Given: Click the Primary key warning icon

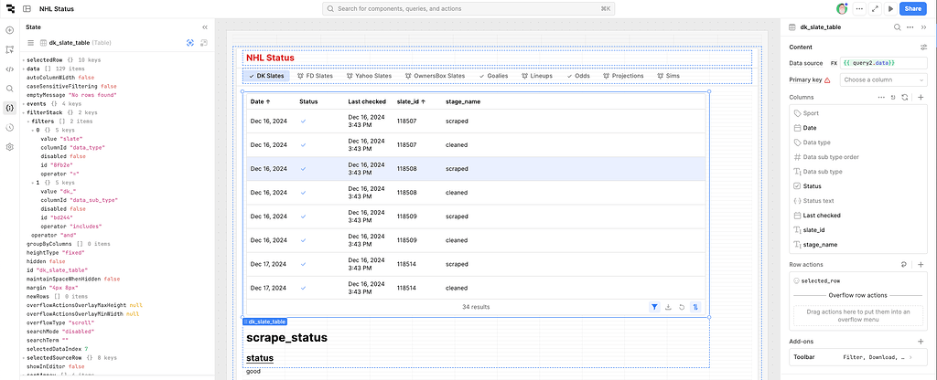Looking at the screenshot, I should pos(827,80).
